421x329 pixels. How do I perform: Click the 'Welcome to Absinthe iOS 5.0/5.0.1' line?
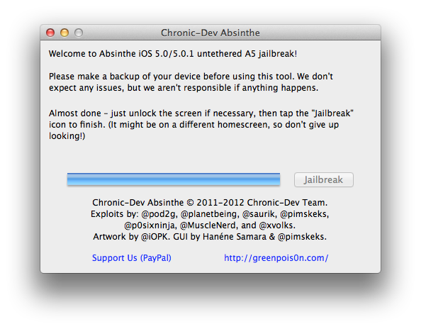click(173, 54)
